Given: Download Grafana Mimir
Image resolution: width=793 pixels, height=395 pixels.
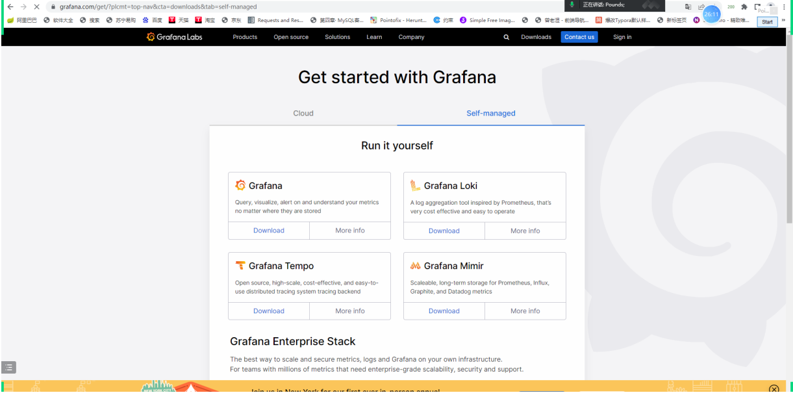Looking at the screenshot, I should pyautogui.click(x=444, y=311).
